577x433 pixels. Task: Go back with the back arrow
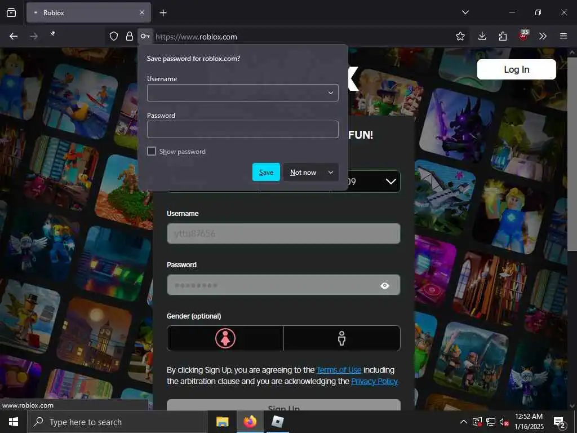tap(14, 36)
